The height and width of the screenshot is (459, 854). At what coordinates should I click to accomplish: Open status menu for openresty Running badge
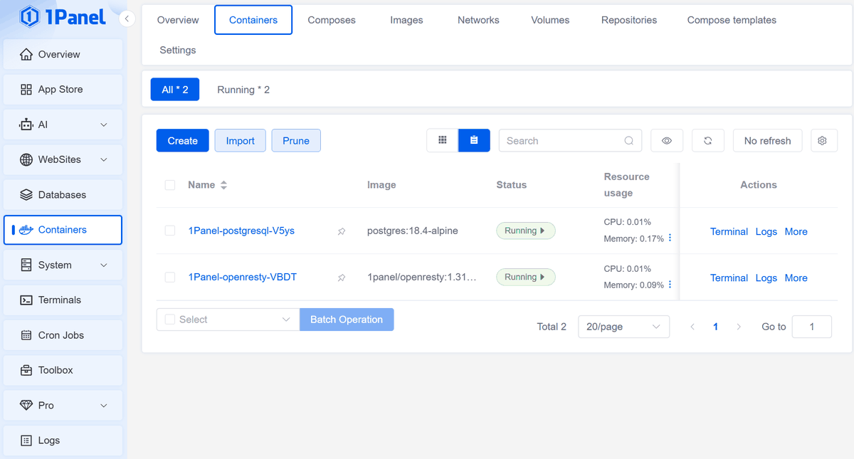[x=525, y=277]
